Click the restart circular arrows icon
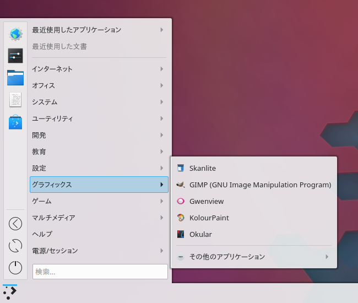Image resolution: width=358 pixels, height=303 pixels. [15, 246]
